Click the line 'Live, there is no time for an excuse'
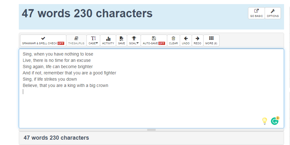 point(57,61)
